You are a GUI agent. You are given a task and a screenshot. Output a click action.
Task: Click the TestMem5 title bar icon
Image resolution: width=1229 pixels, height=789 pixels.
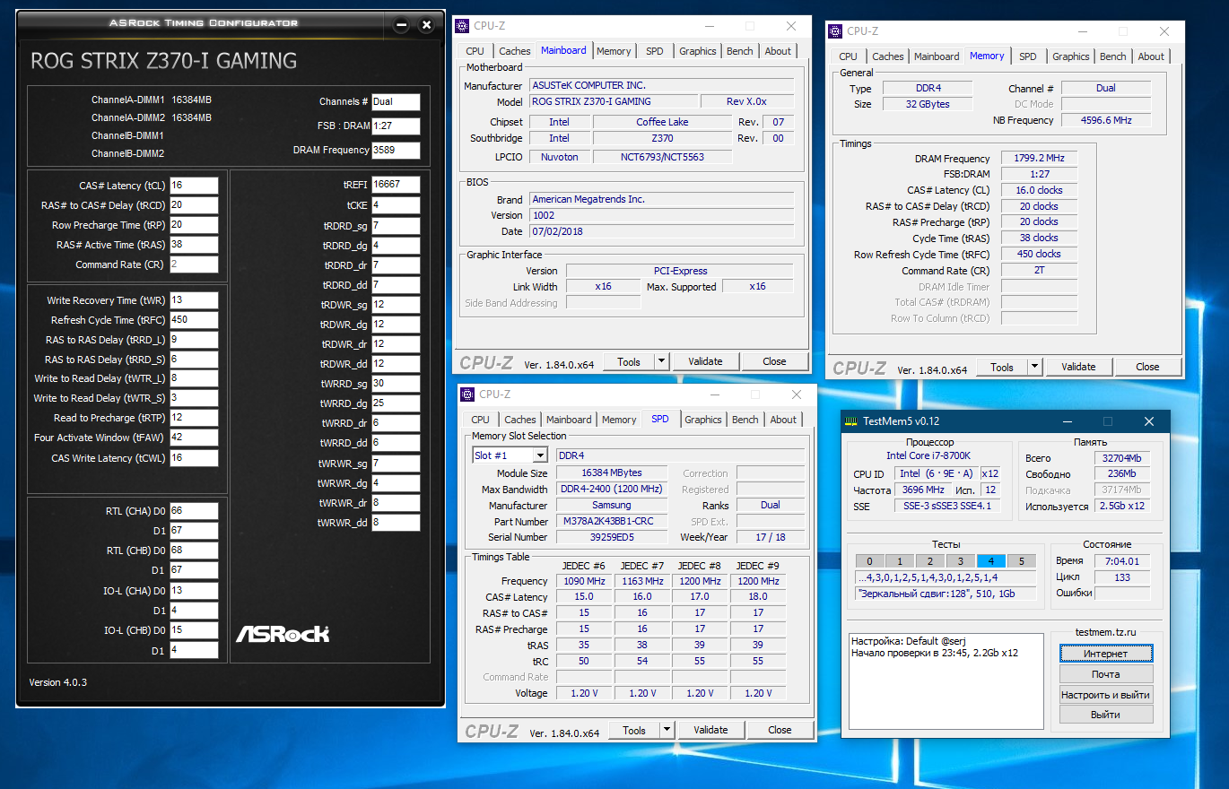click(x=851, y=421)
